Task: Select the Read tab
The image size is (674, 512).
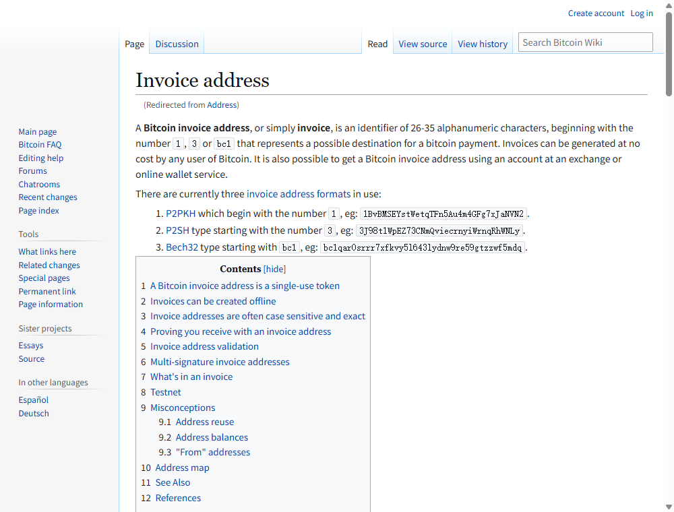Action: click(x=377, y=44)
